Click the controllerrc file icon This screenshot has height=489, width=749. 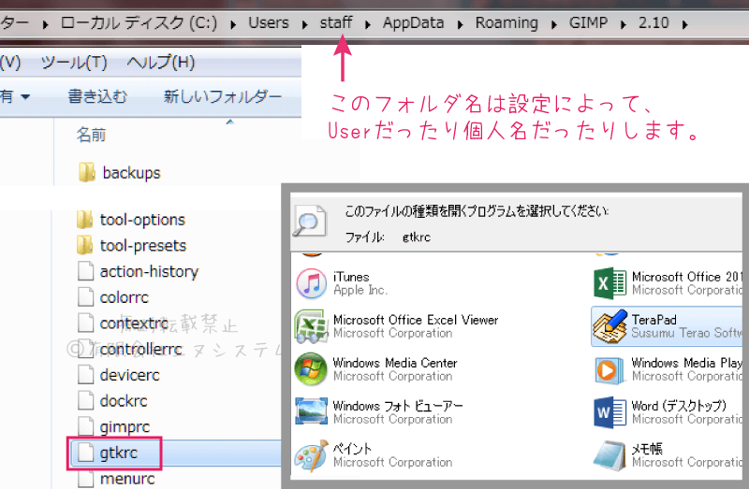[x=85, y=349]
